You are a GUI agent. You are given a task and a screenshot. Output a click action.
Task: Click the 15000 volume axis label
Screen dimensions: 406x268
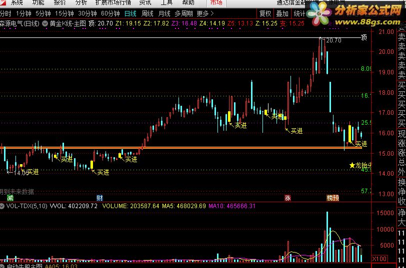[385, 213]
